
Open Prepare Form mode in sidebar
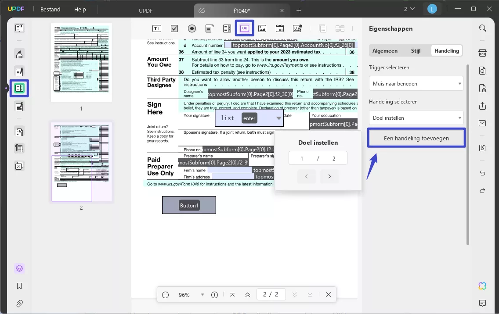coord(19,88)
